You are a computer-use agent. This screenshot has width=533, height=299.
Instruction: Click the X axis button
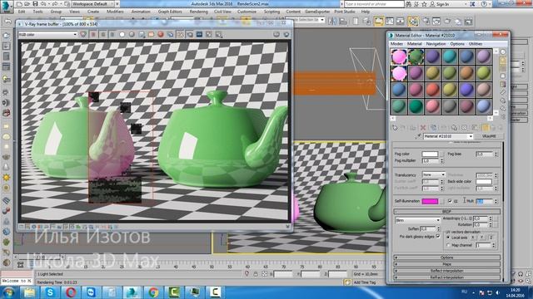point(474,238)
